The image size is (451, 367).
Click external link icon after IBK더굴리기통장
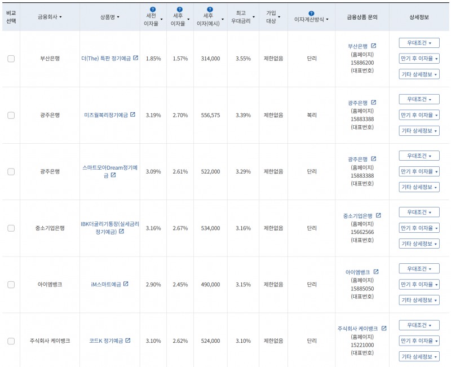(x=121, y=231)
